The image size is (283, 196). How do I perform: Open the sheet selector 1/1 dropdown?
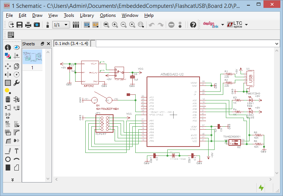[61, 25]
